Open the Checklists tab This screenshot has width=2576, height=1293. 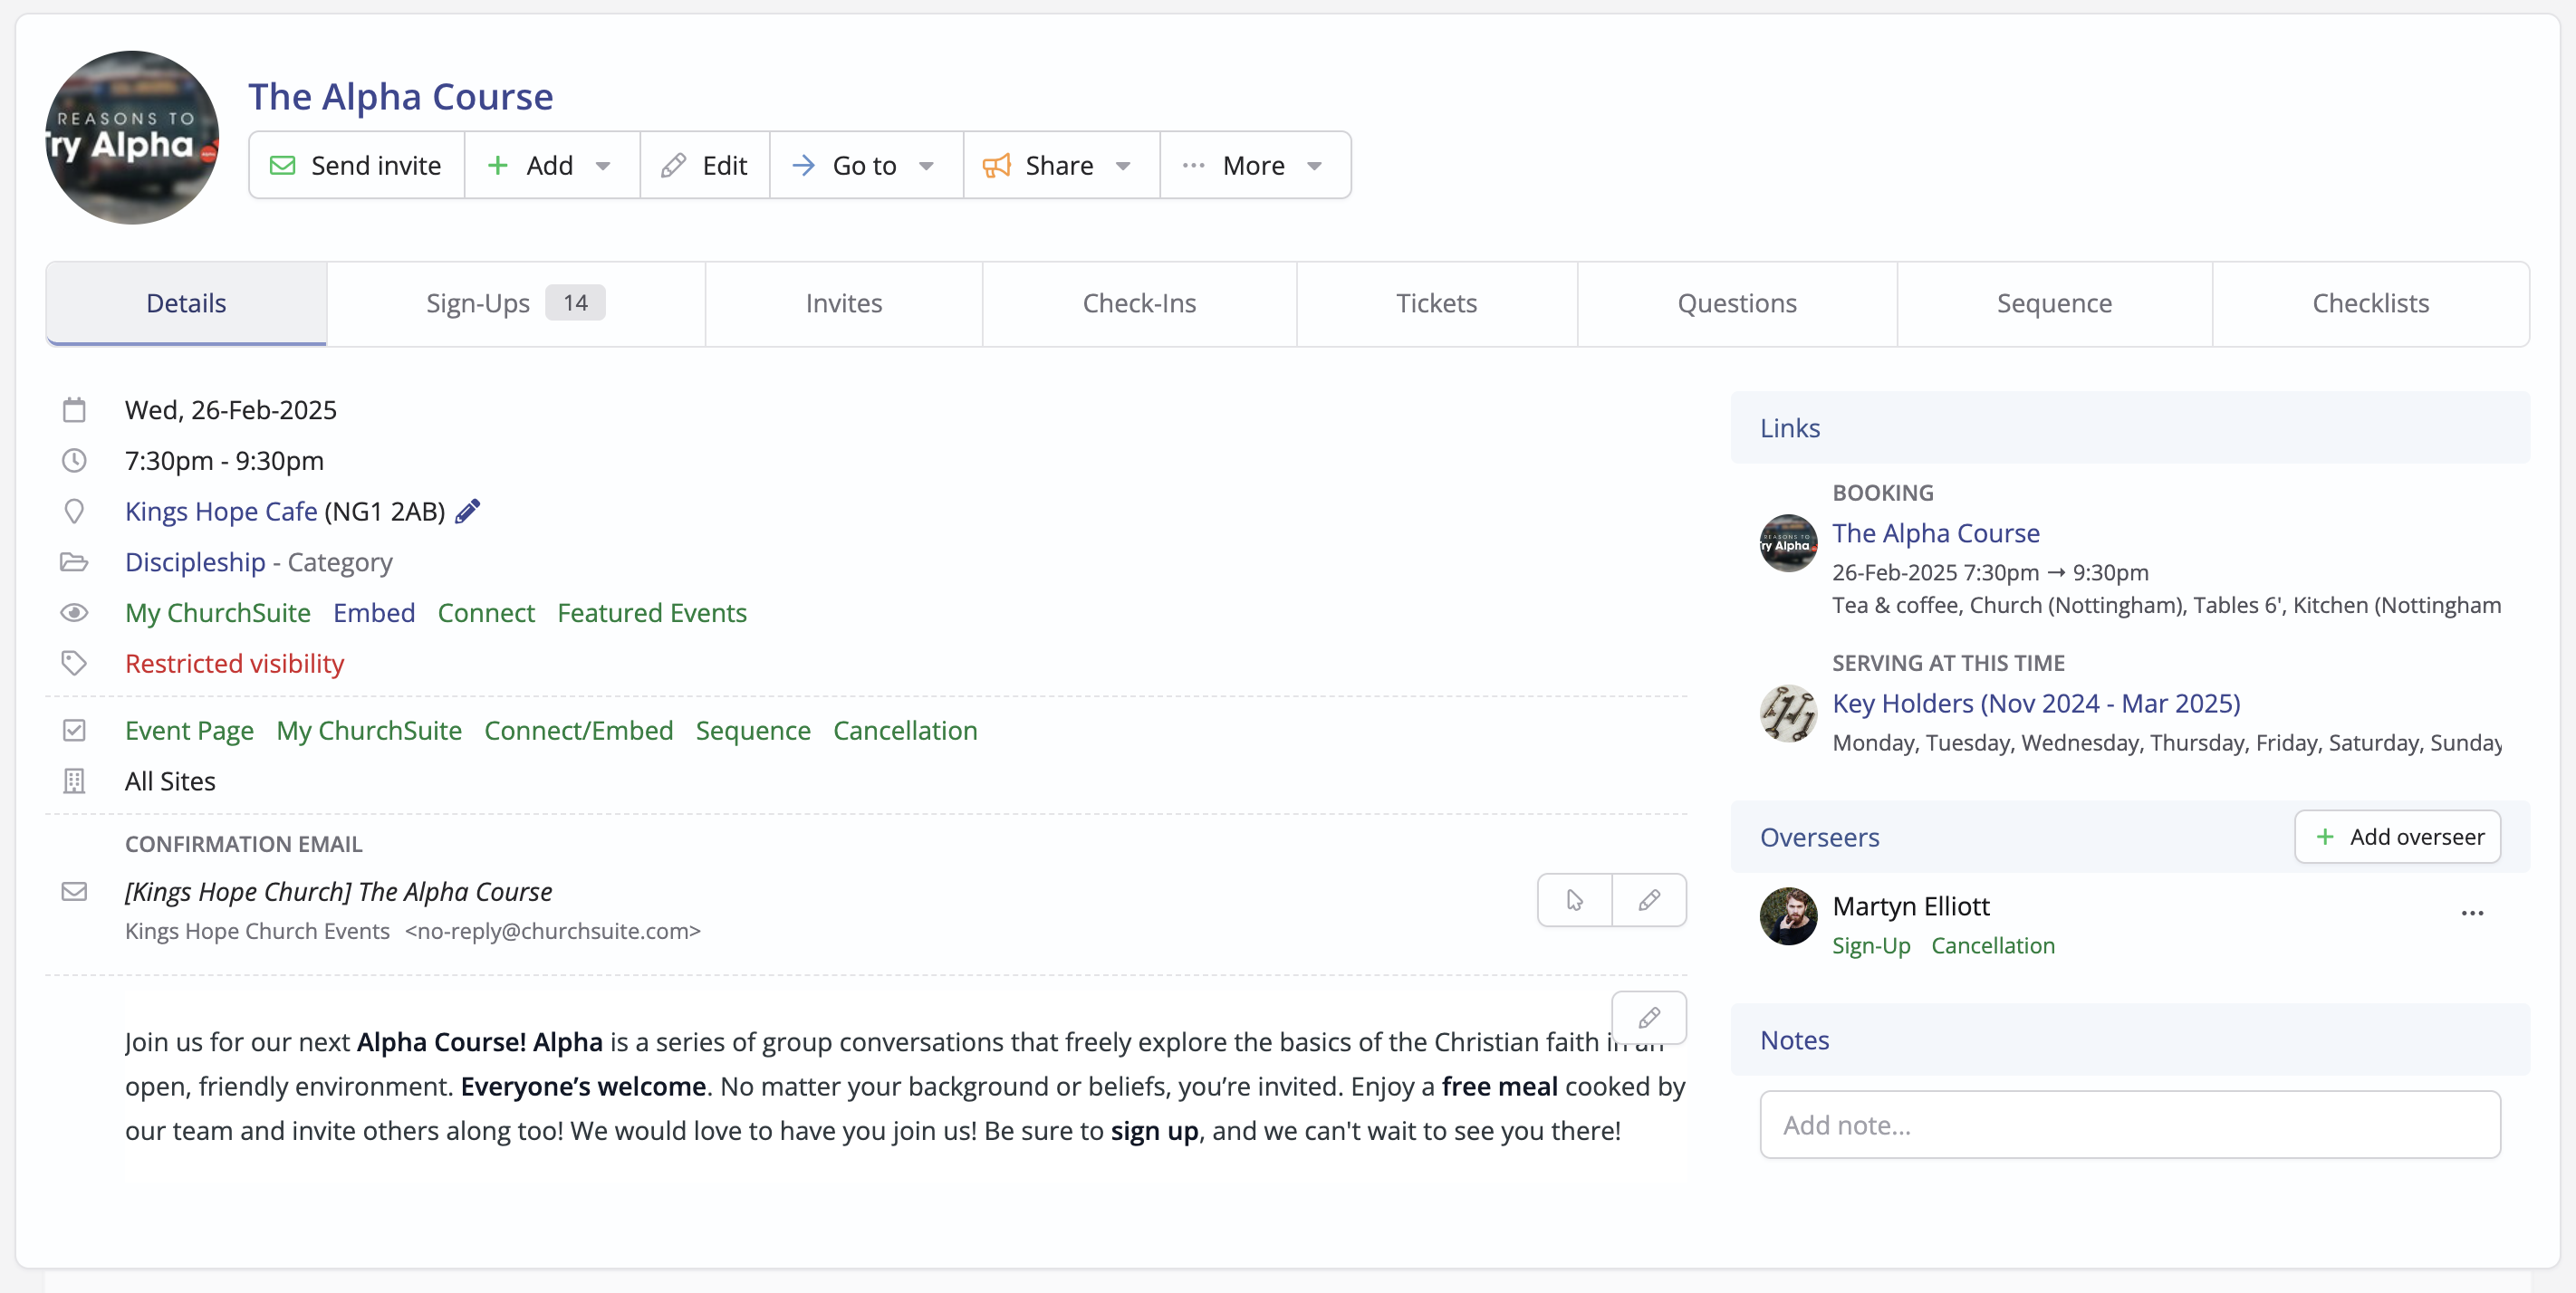(x=2370, y=303)
